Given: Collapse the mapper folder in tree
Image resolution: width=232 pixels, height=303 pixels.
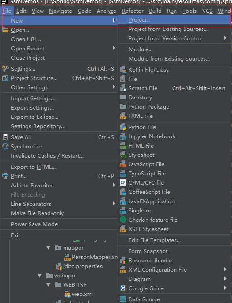Looking at the screenshot, I should [48, 247].
